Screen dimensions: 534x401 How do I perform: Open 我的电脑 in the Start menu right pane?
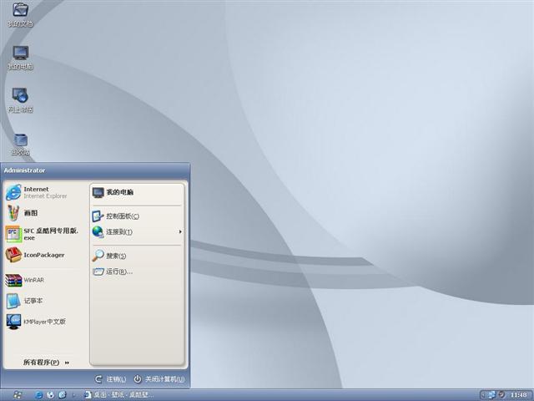tap(137, 193)
